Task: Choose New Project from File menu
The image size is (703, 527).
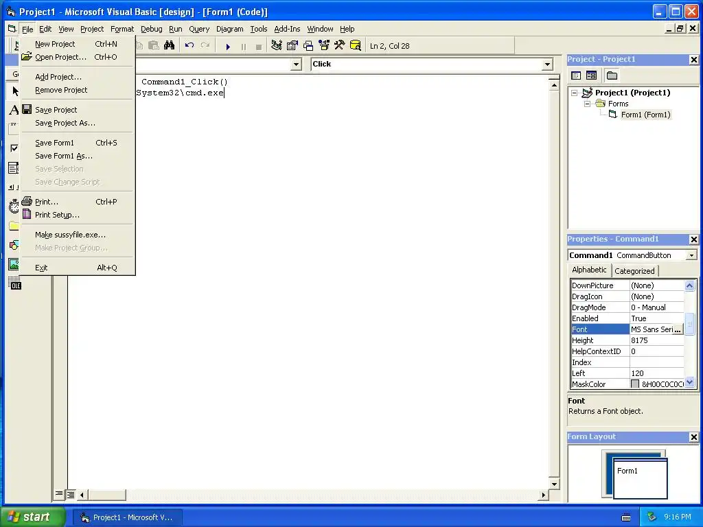Action: point(77,44)
